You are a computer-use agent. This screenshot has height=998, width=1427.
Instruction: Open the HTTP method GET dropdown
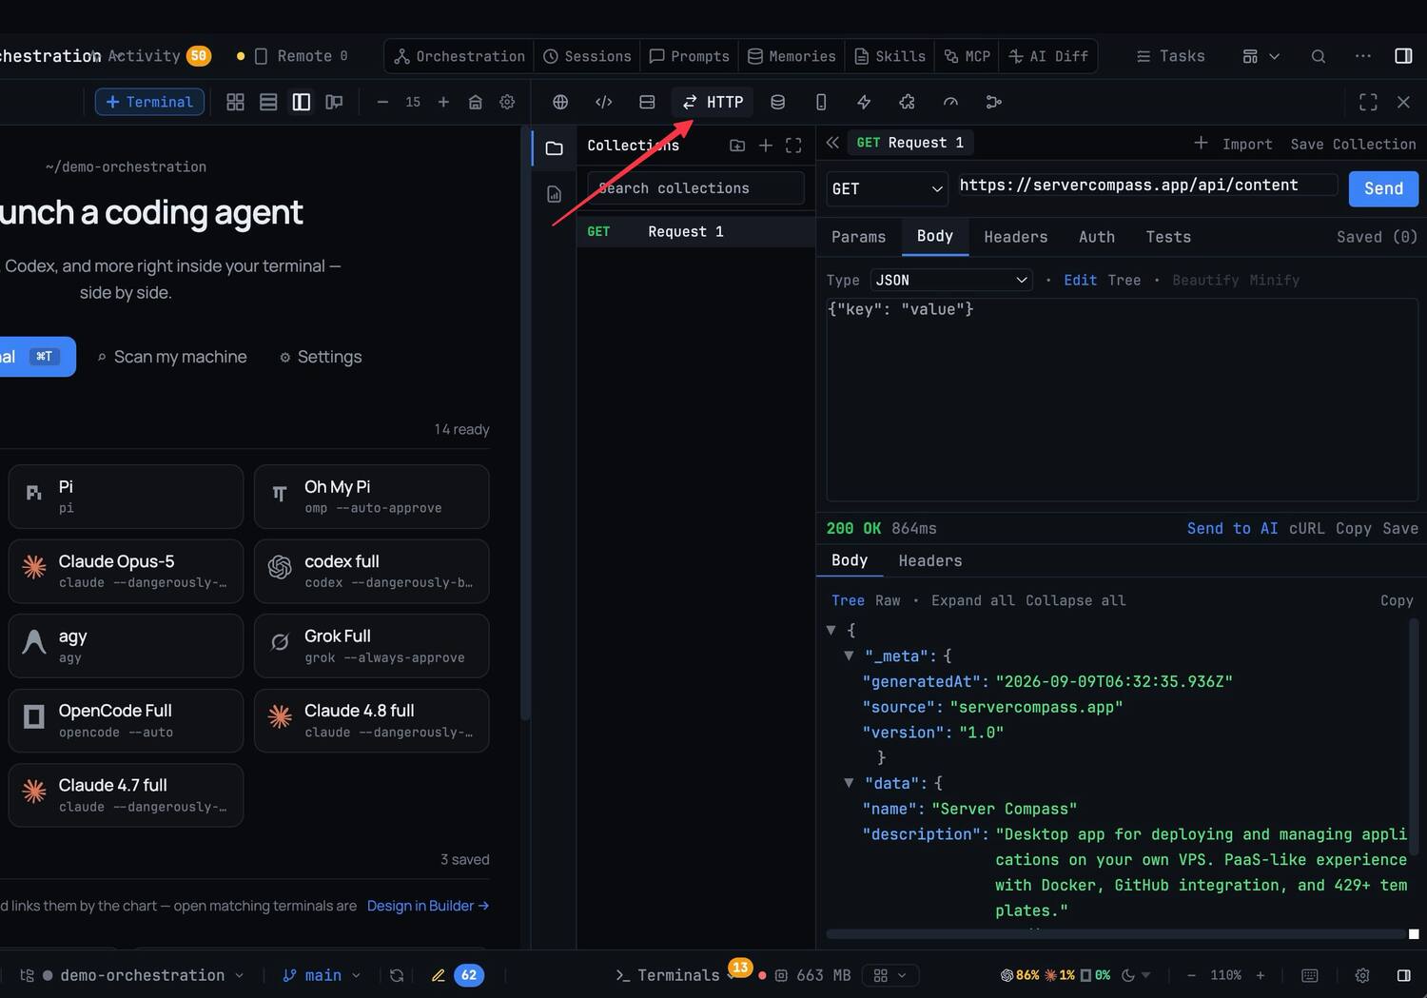click(x=887, y=188)
